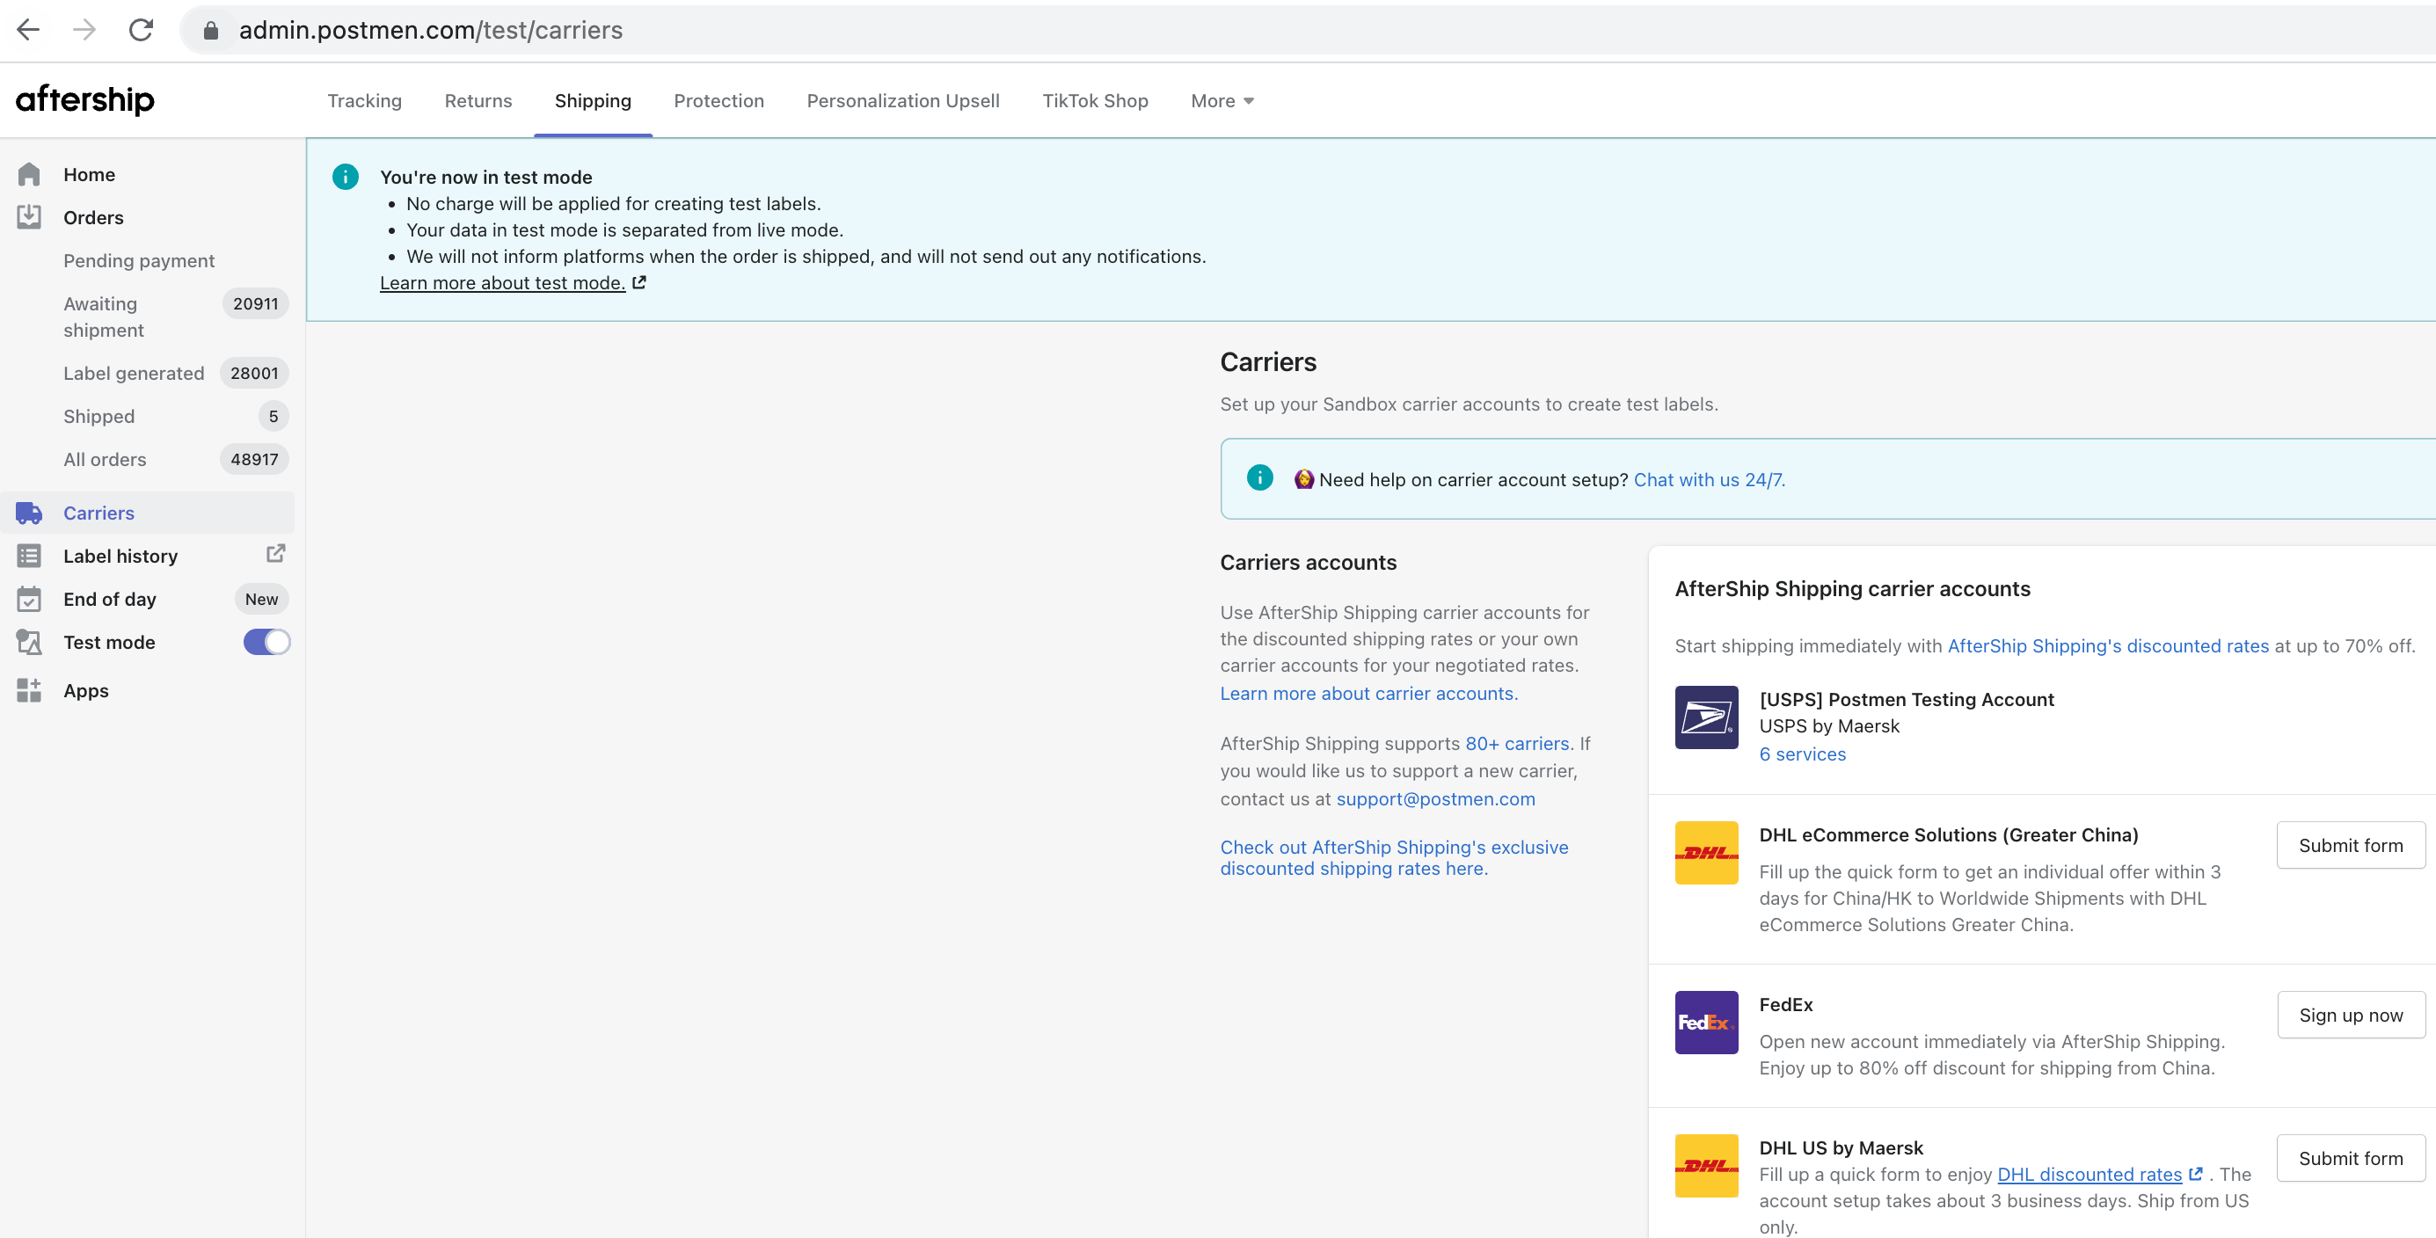
Task: Click the FedEx logo
Action: [x=1706, y=1023]
